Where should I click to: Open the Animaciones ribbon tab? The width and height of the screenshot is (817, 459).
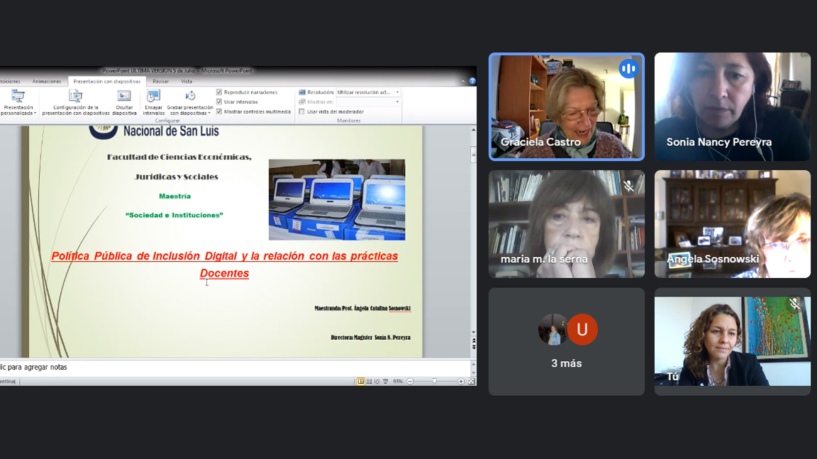47,82
